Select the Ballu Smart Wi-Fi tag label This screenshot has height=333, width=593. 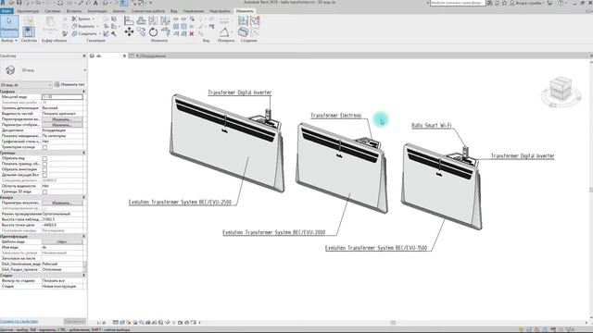(432, 126)
